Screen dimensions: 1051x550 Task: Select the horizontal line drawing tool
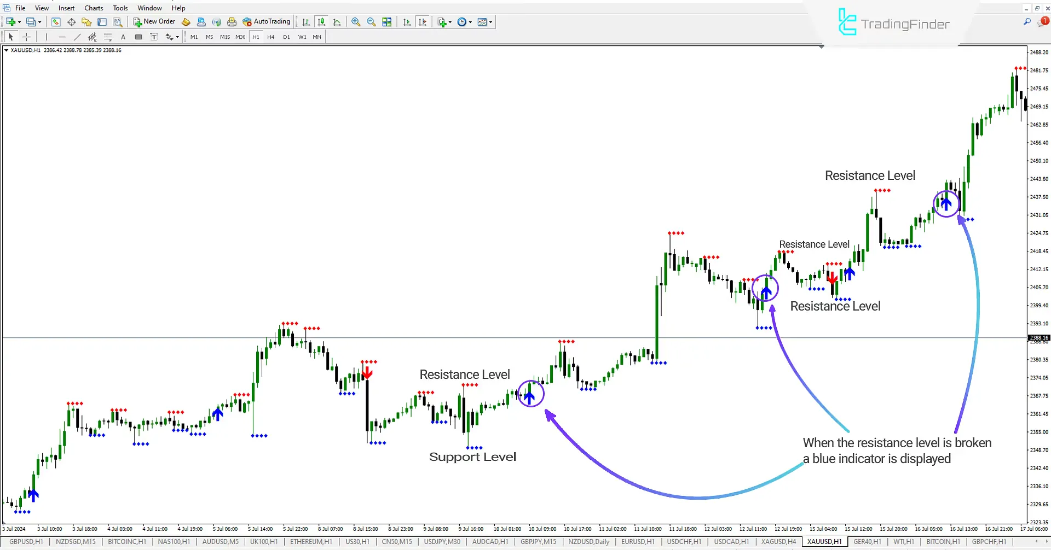[x=62, y=37]
